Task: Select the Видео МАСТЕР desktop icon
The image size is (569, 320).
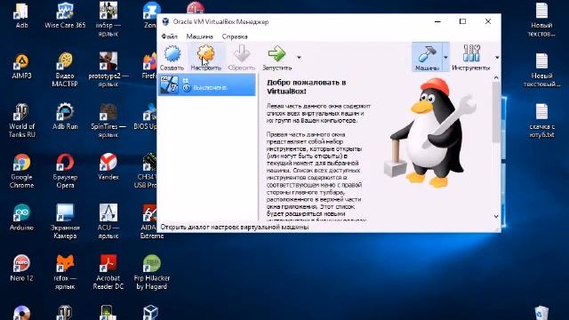Action: (65, 70)
